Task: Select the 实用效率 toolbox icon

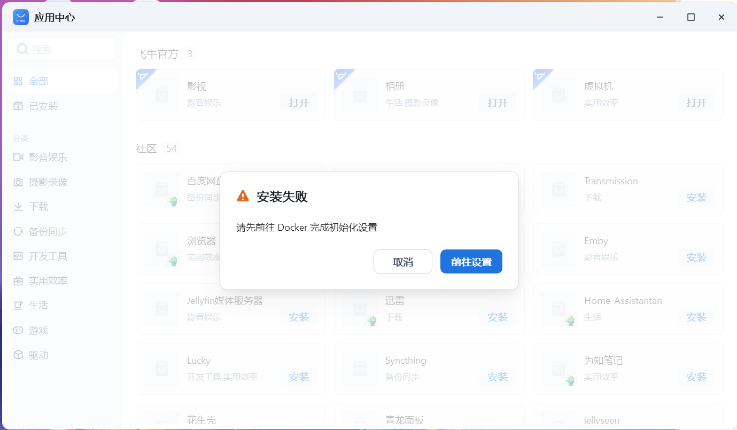Action: click(x=18, y=280)
